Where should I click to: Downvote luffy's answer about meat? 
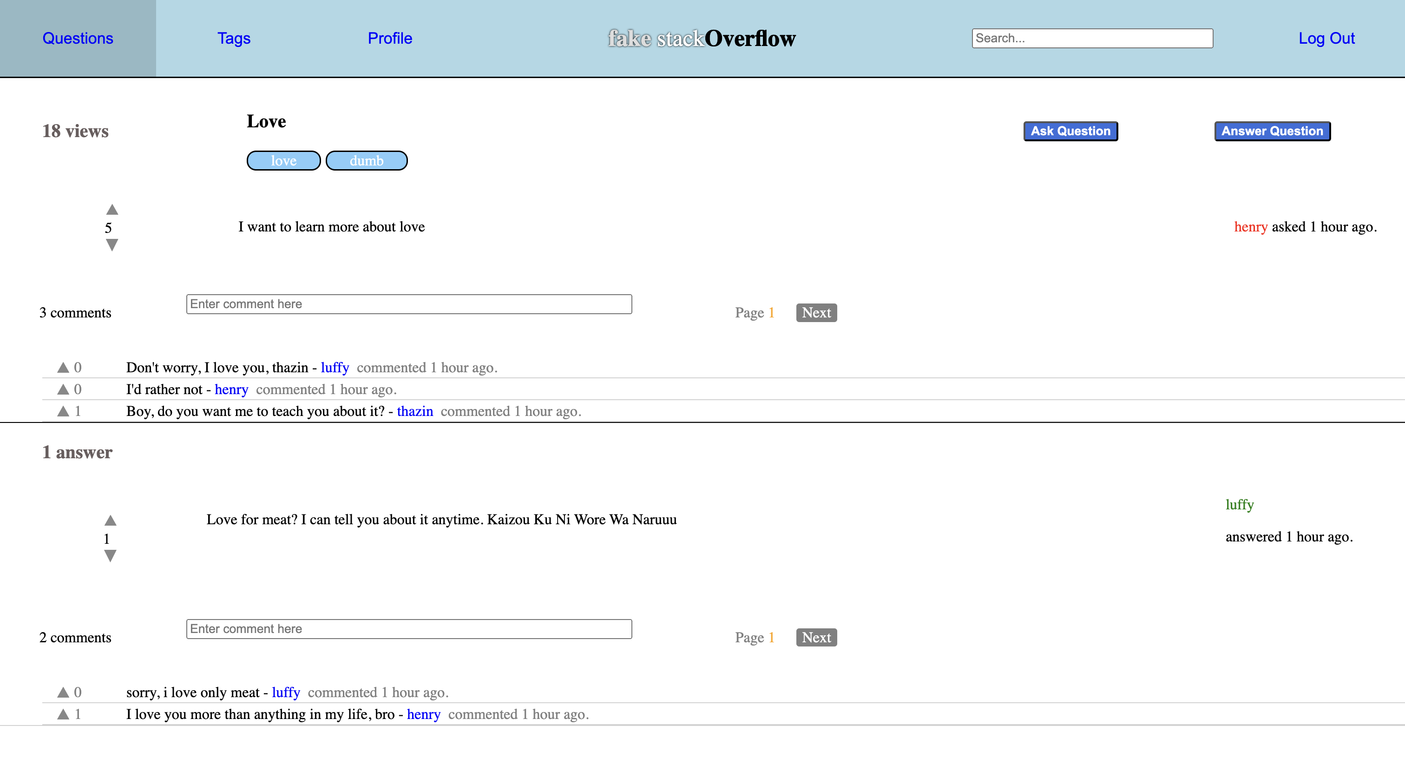pyautogui.click(x=110, y=555)
